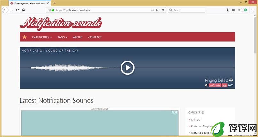This screenshot has width=258, height=137.
Task: Open the Christmas Ringtones category
Action: (202, 126)
